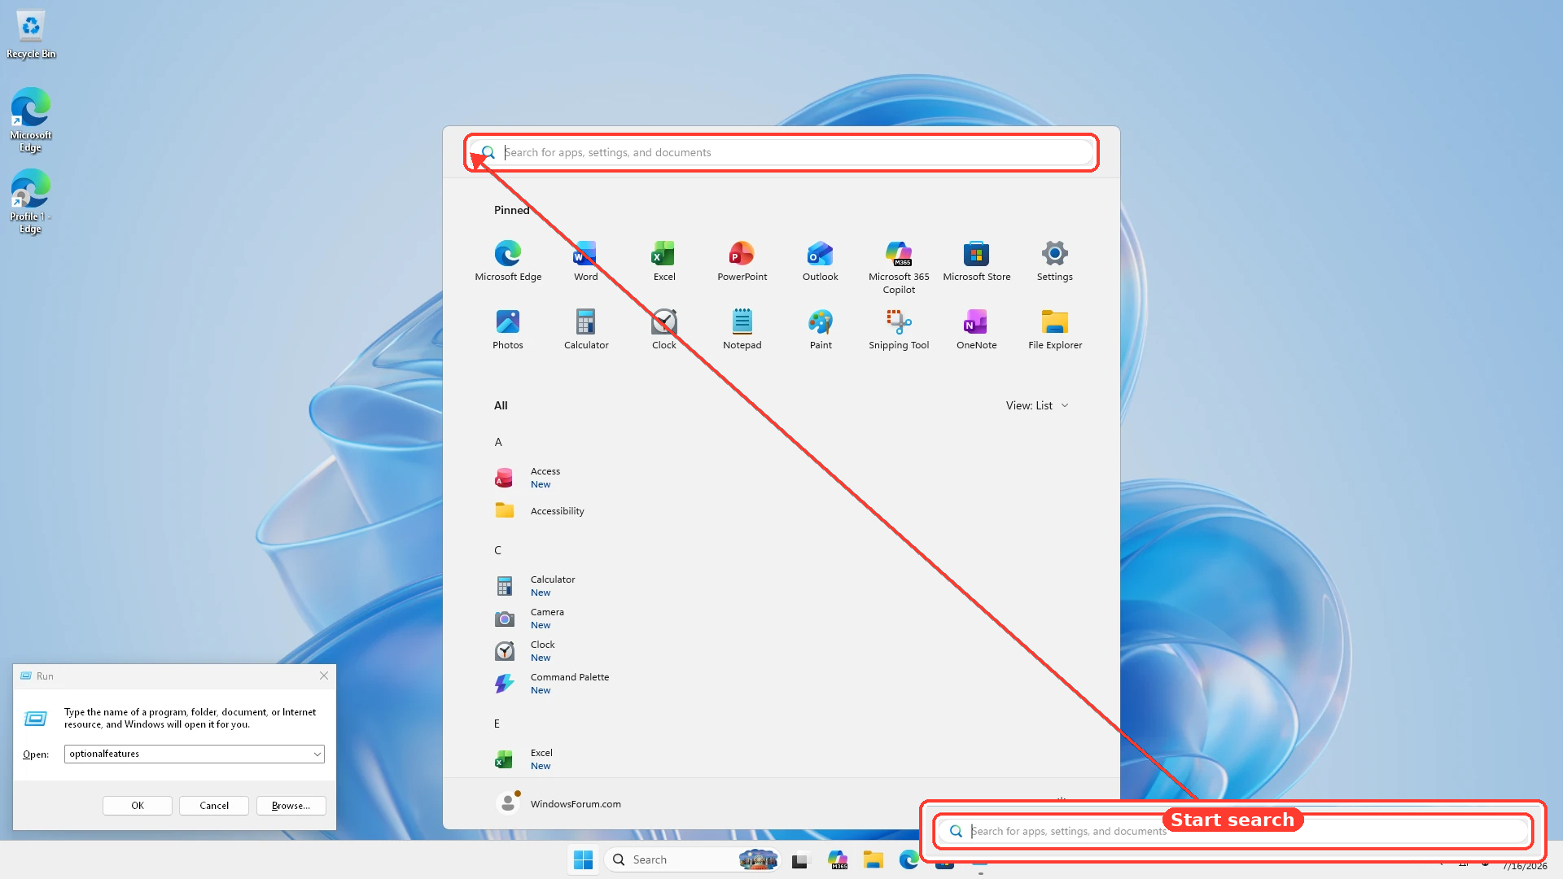Screen dimensions: 1563x879
Task: Open the pinned Clock app
Action: click(664, 330)
